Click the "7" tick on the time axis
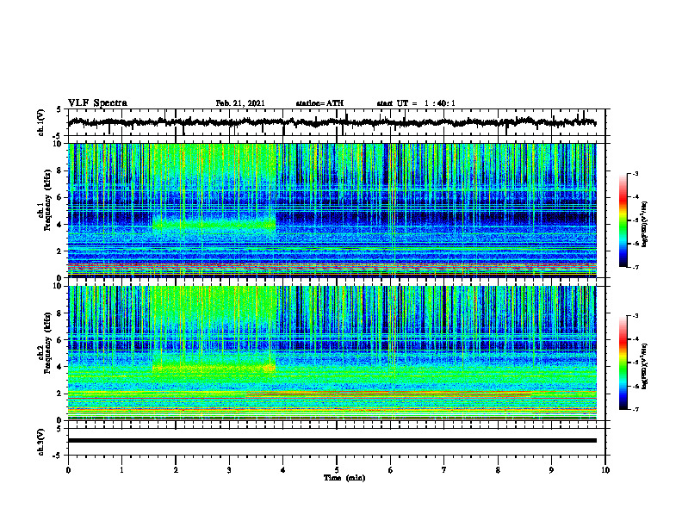Screen dimensions: 682x527 click(444, 470)
